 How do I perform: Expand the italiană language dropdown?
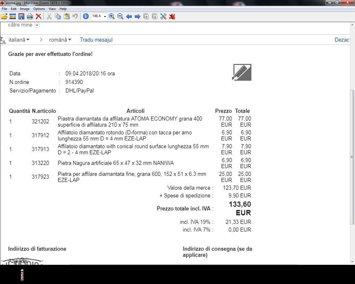click(x=19, y=40)
